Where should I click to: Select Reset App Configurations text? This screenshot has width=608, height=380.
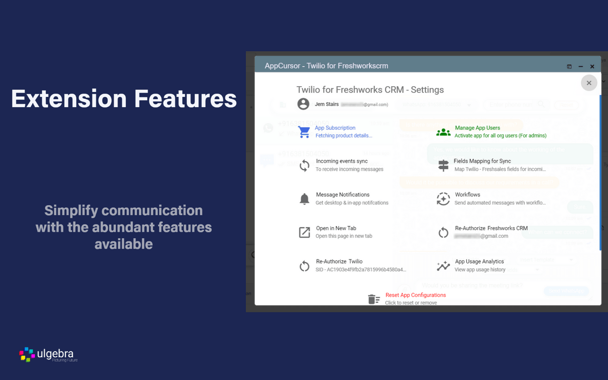pos(415,295)
